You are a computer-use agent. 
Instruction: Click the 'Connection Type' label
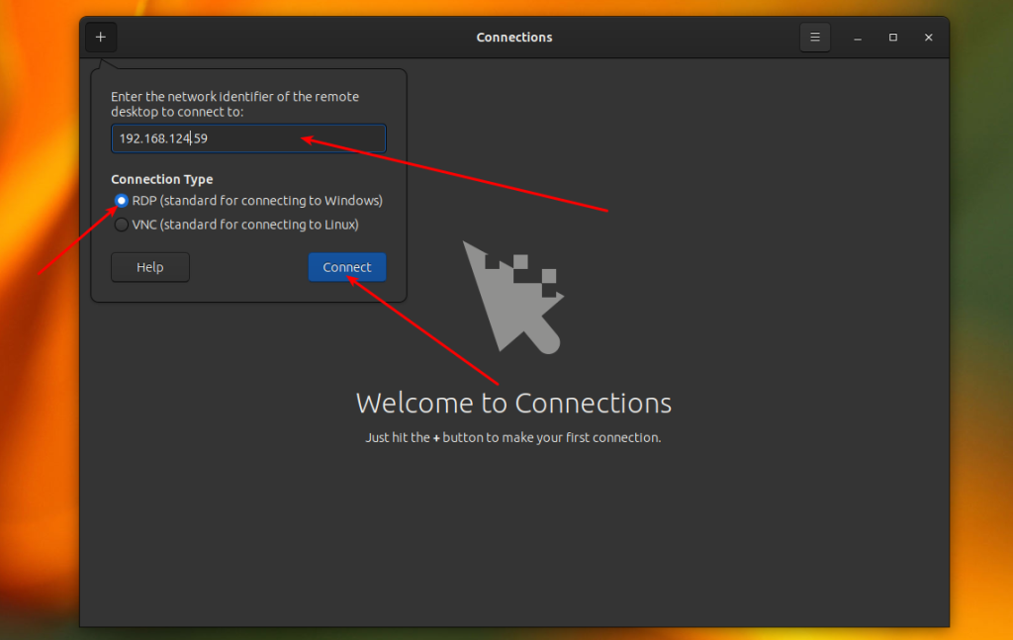[x=161, y=179]
